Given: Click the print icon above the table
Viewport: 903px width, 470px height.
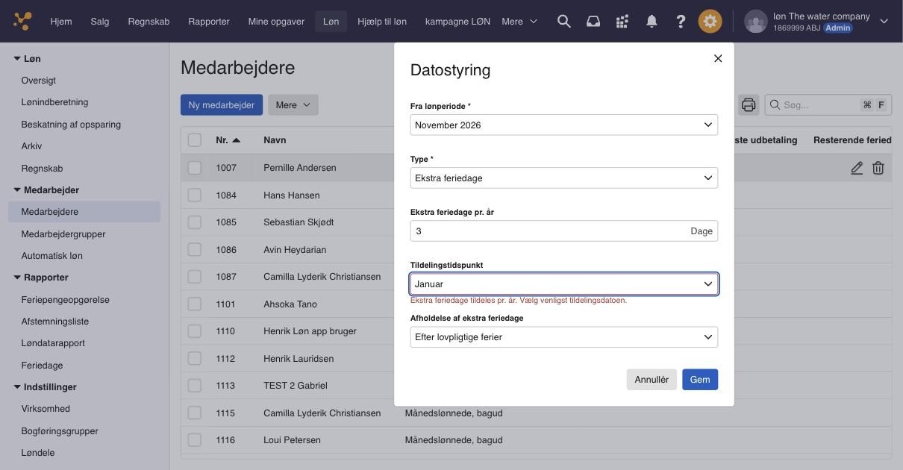Looking at the screenshot, I should (749, 104).
